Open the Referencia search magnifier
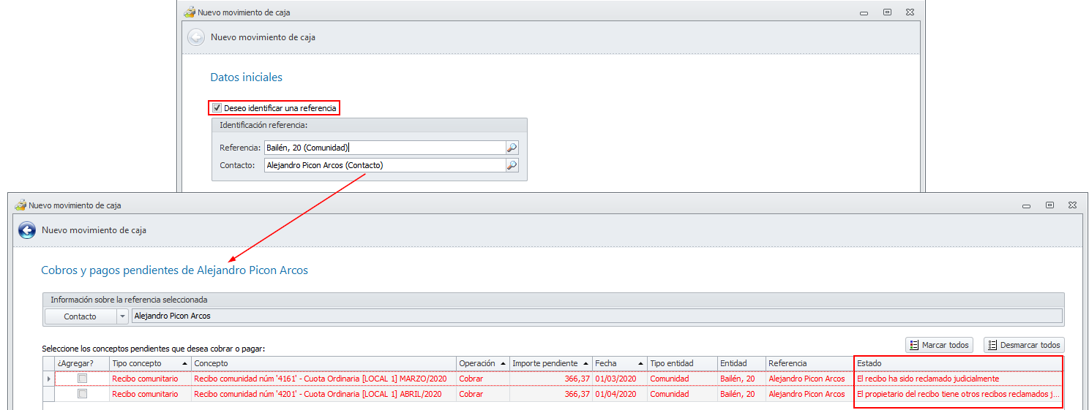The height and width of the screenshot is (410, 1089). pos(512,148)
